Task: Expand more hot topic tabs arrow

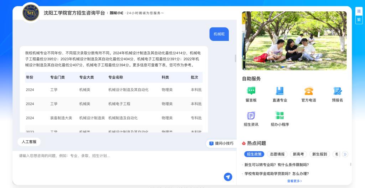Action: (345, 154)
